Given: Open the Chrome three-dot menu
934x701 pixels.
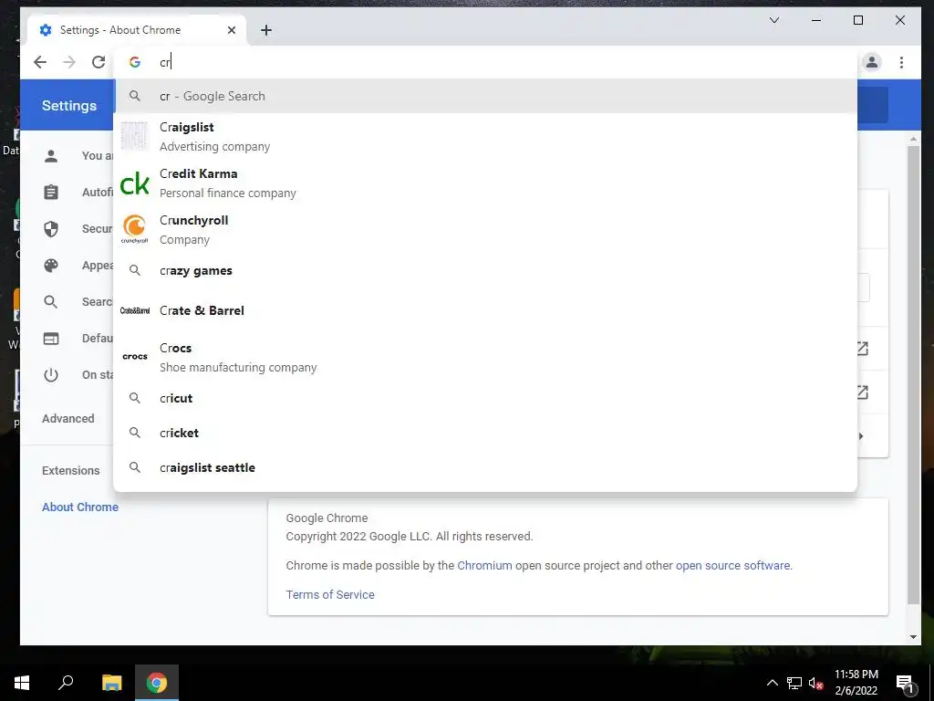Looking at the screenshot, I should point(901,62).
